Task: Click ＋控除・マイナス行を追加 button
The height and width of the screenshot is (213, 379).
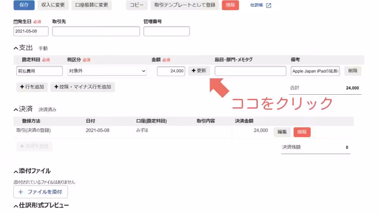Action: (x=83, y=87)
